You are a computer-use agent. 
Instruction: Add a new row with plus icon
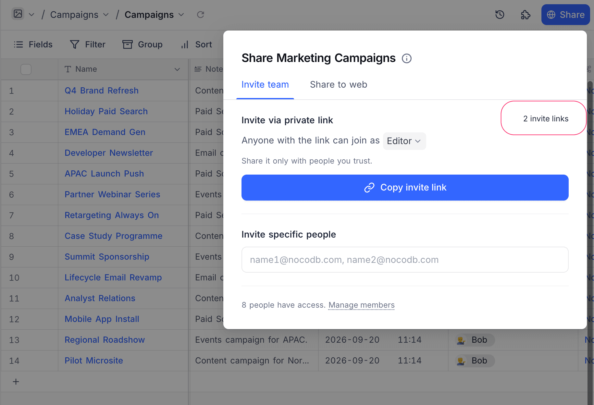(x=16, y=382)
